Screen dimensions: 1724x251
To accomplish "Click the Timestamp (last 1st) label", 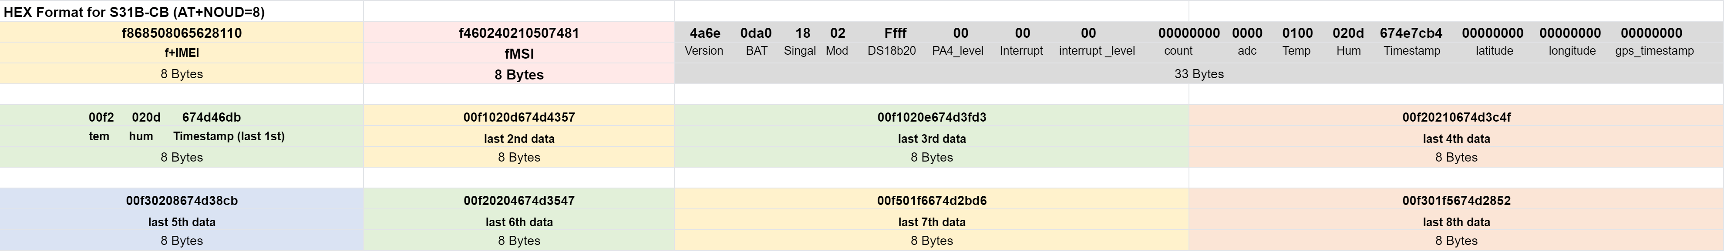I will [x=229, y=136].
